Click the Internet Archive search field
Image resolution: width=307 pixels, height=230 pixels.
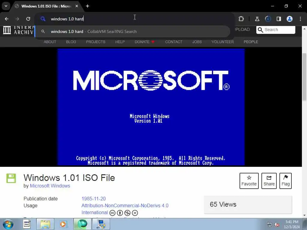tap(276, 30)
